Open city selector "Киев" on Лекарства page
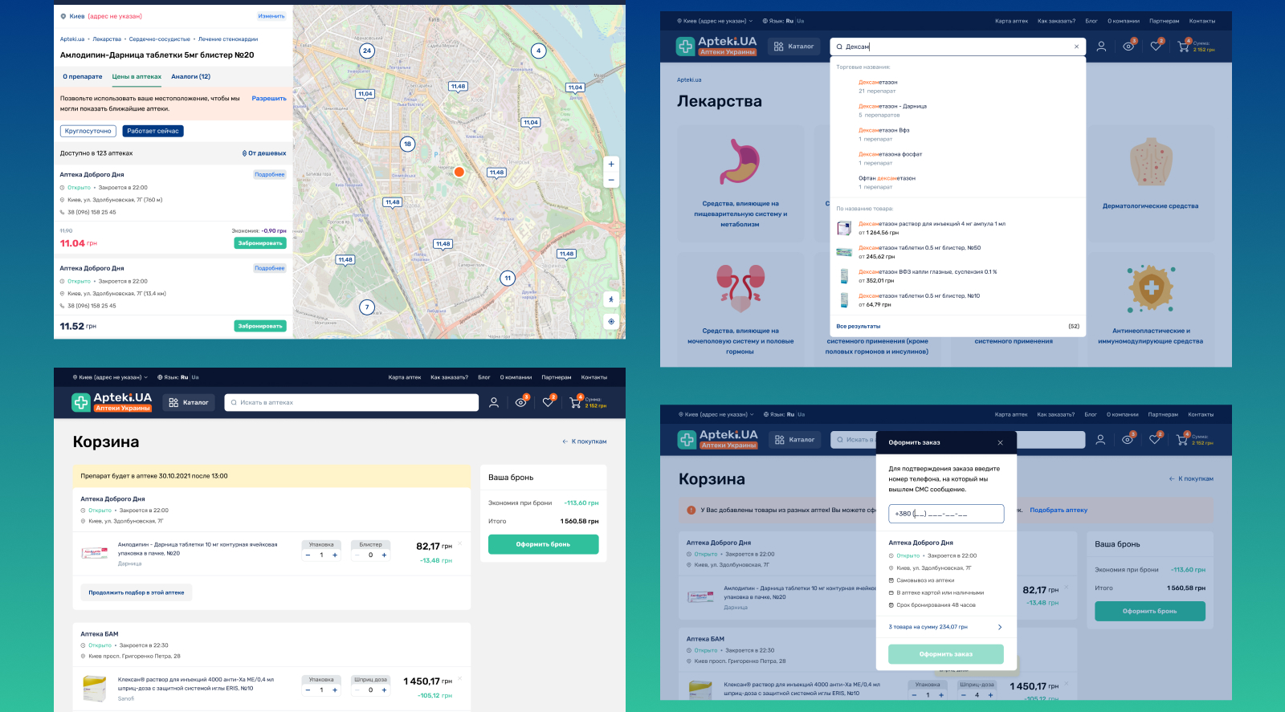Screen dimensions: 1285x712 716,21
